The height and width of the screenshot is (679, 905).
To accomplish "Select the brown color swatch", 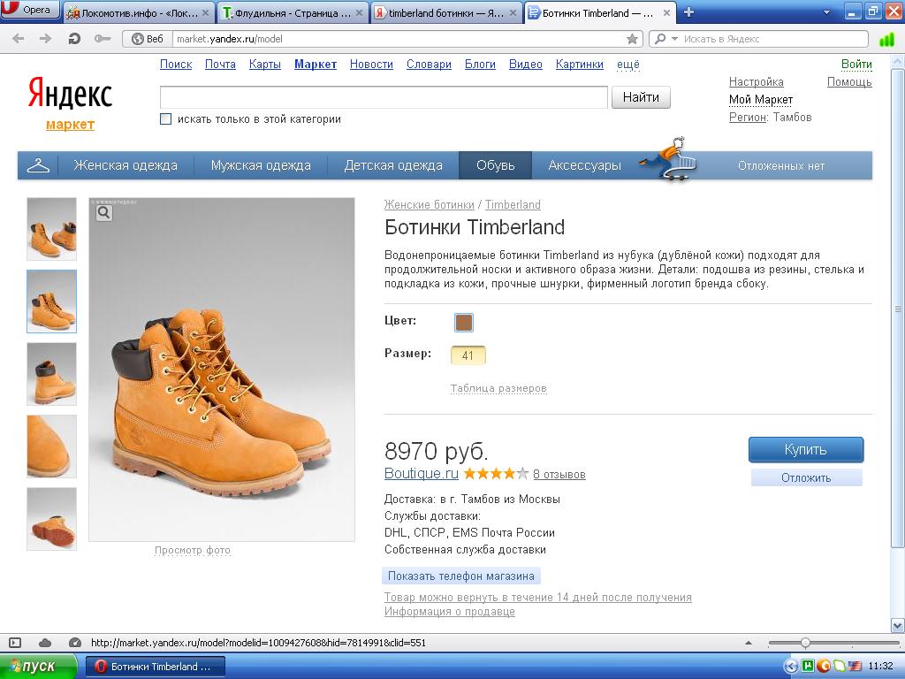I will [463, 322].
